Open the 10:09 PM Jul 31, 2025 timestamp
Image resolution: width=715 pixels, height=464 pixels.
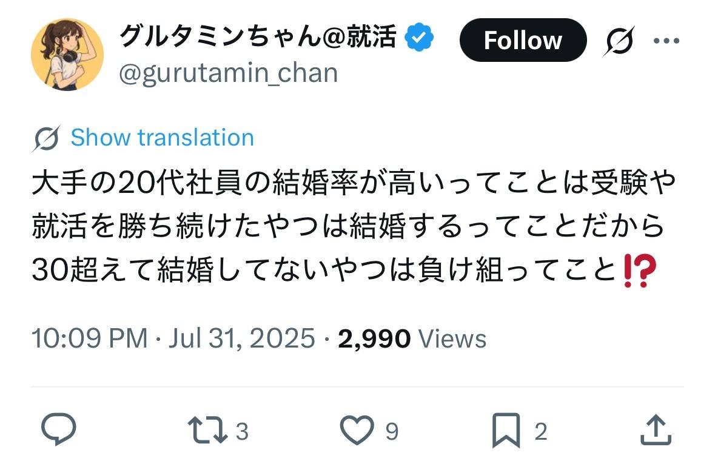point(173,338)
